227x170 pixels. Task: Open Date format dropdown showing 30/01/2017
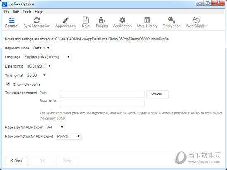tap(39, 66)
